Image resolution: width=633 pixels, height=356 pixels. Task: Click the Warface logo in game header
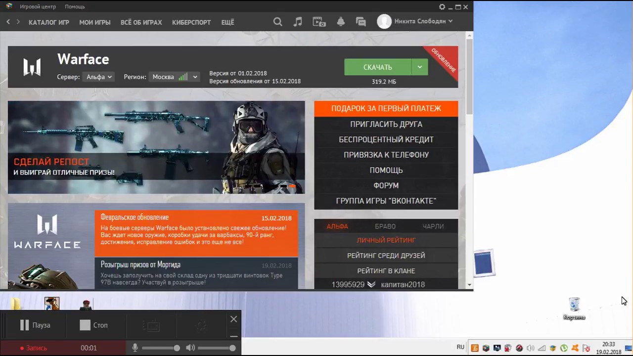pyautogui.click(x=32, y=67)
